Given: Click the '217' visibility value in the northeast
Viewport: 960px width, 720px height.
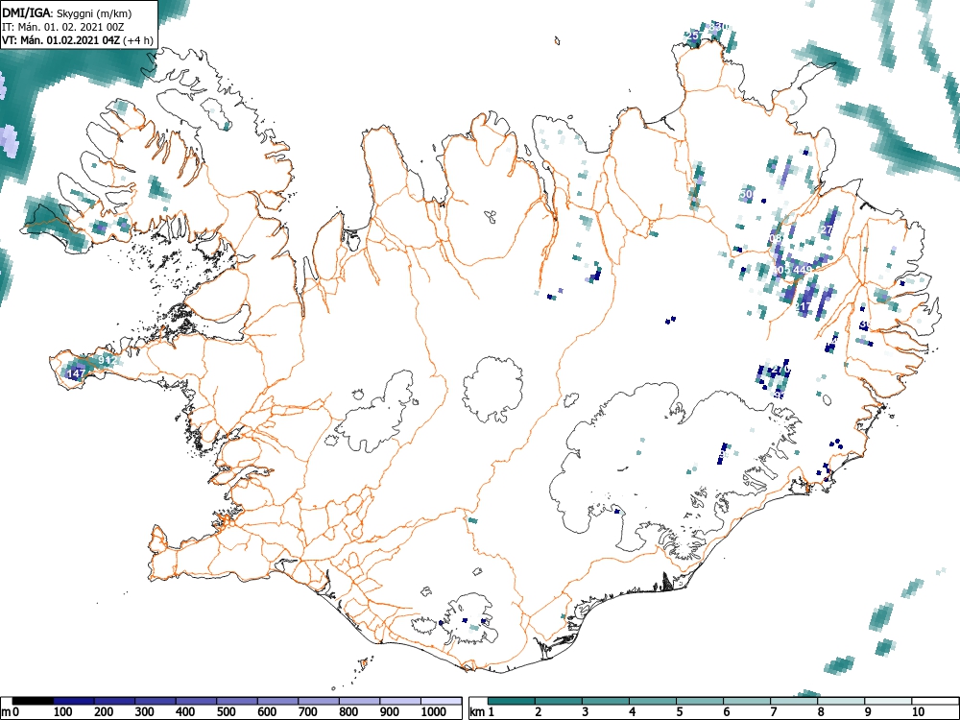Looking at the screenshot, I should click(804, 307).
